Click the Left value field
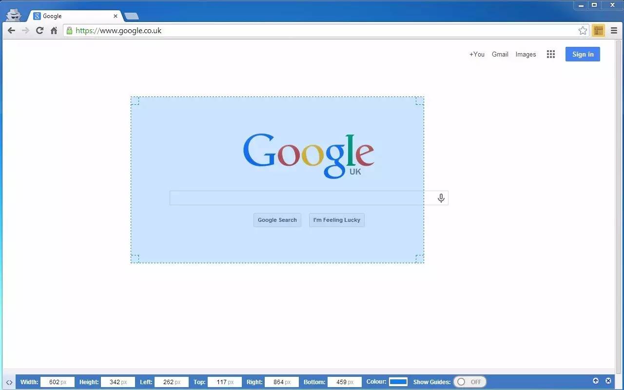Image resolution: width=624 pixels, height=390 pixels. point(172,382)
